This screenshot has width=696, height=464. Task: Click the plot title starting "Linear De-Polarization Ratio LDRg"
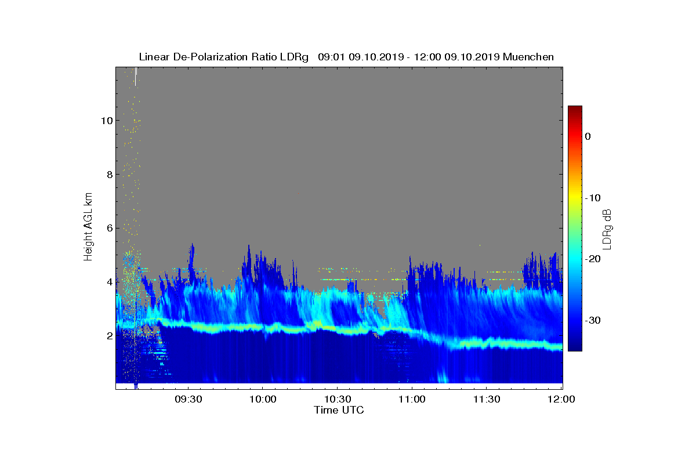pyautogui.click(x=346, y=57)
